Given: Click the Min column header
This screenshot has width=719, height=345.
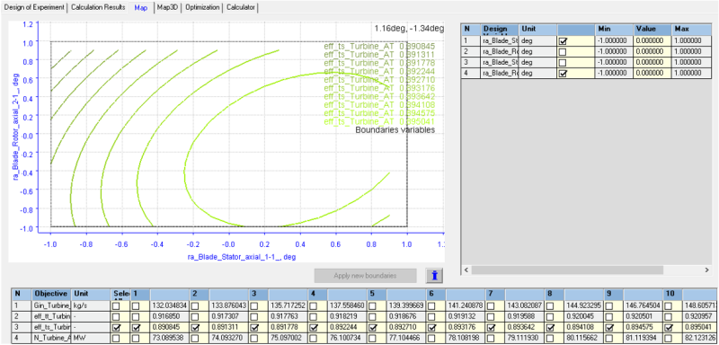Looking at the screenshot, I should 615,30.
